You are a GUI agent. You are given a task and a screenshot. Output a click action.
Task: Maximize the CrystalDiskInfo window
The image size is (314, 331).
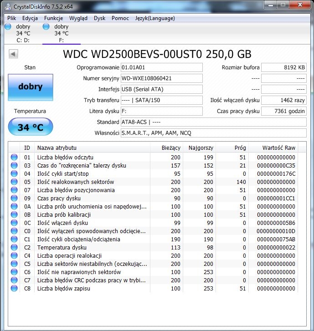[283, 5]
